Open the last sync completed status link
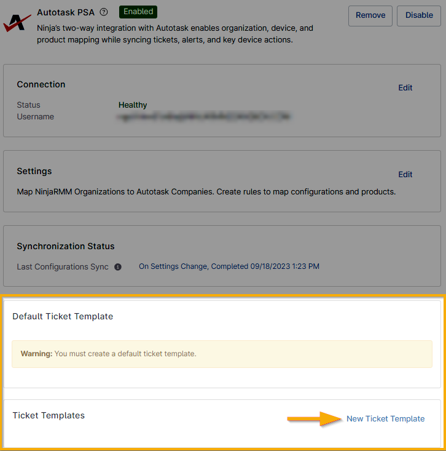446x451 pixels. tap(229, 266)
